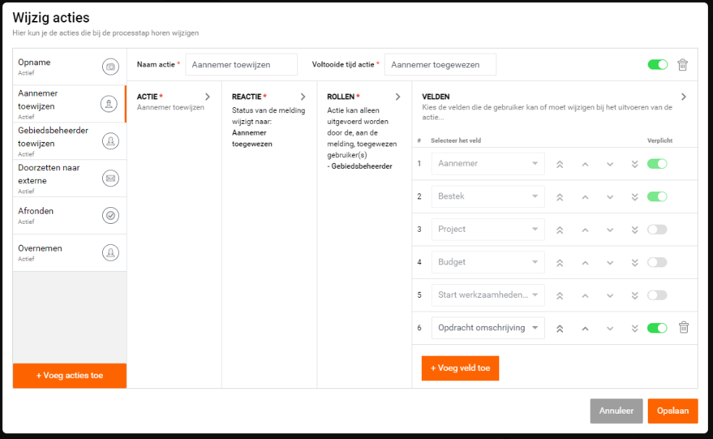Delete the action with the top trash icon

[682, 65]
